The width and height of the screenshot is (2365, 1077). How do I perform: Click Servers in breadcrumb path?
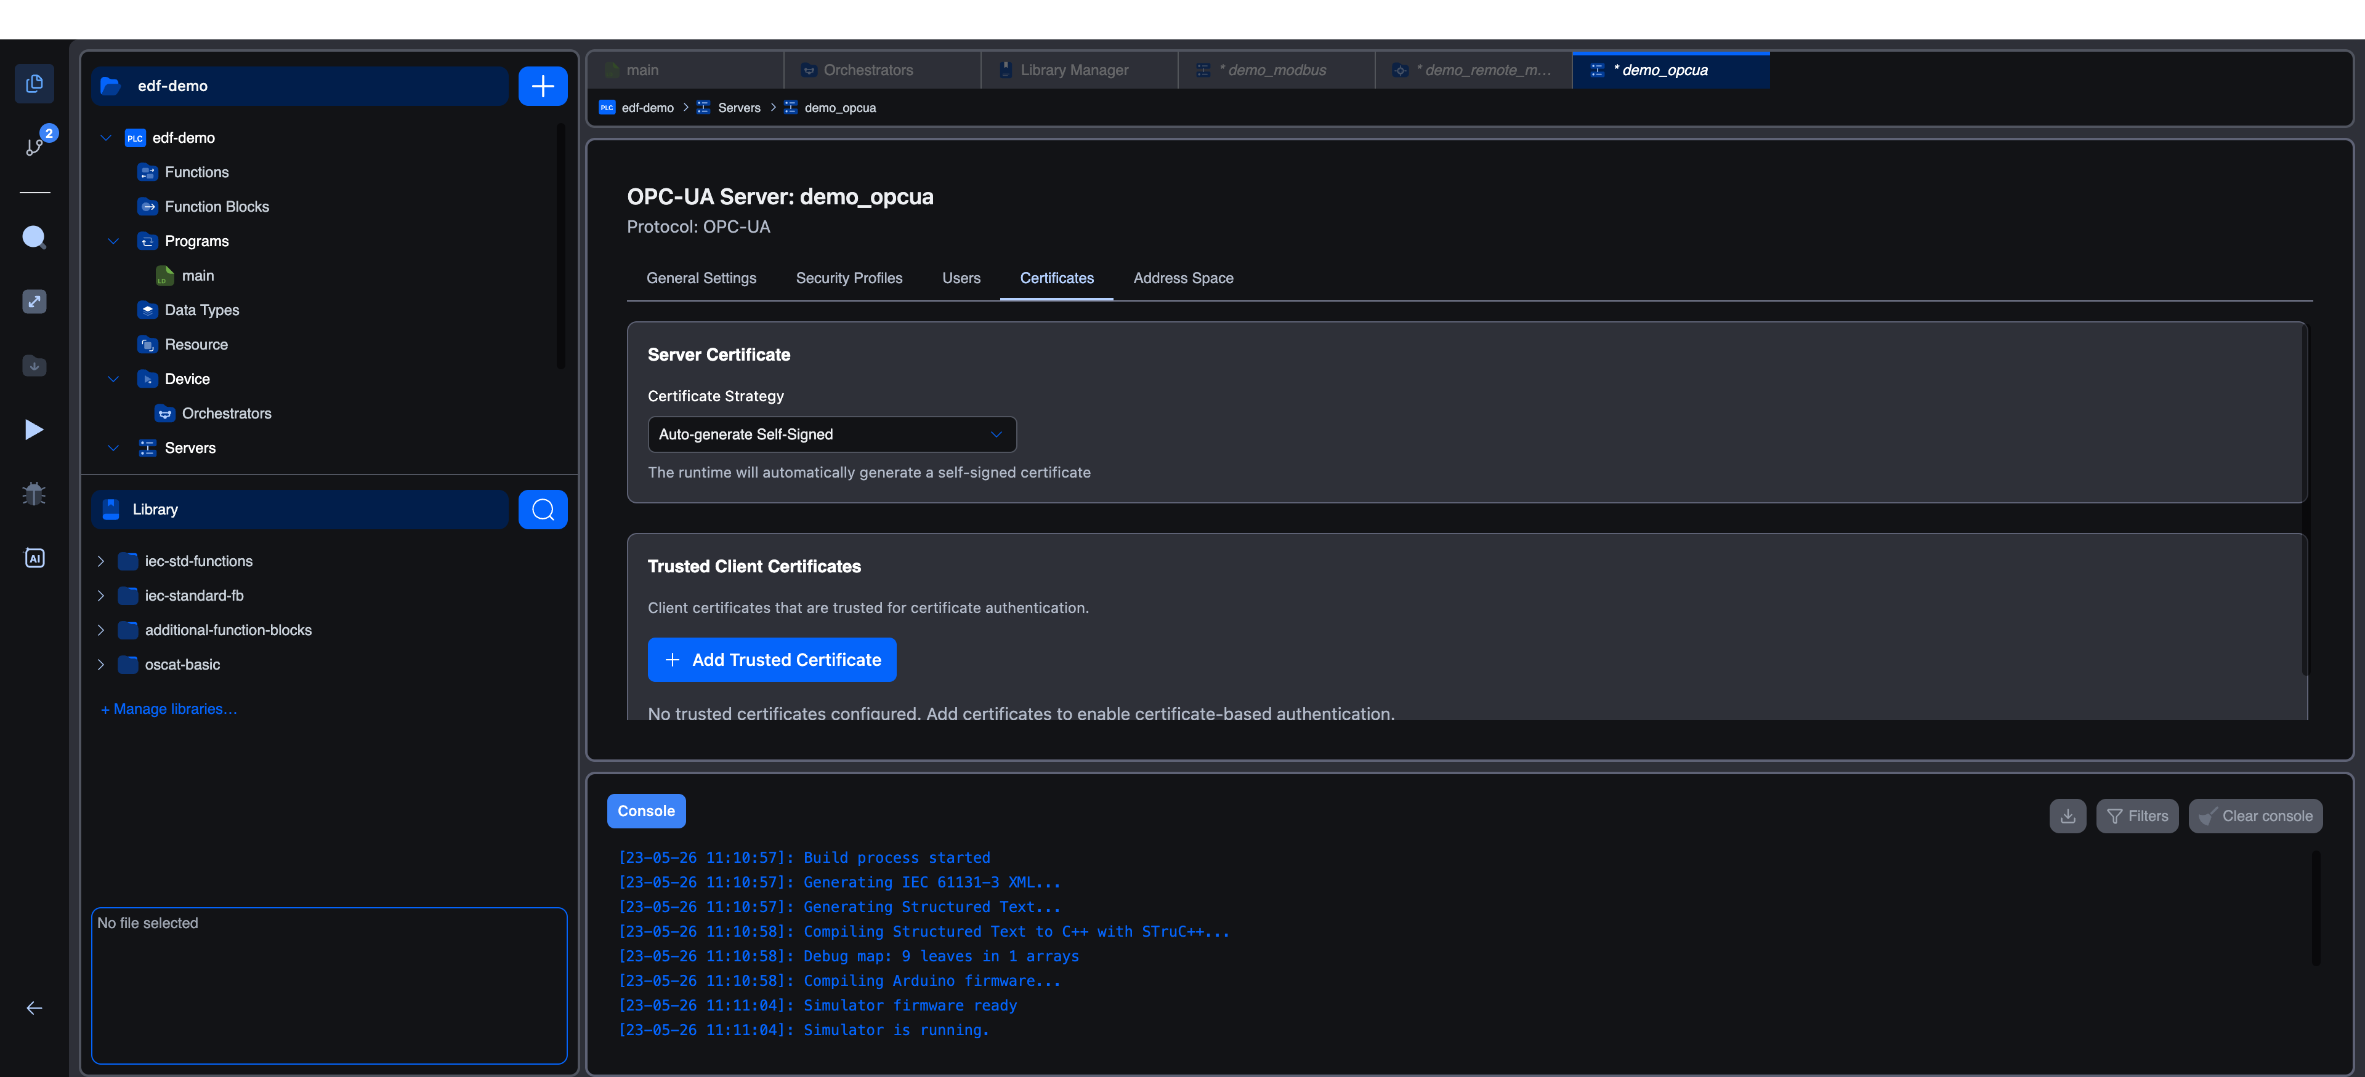coord(739,107)
